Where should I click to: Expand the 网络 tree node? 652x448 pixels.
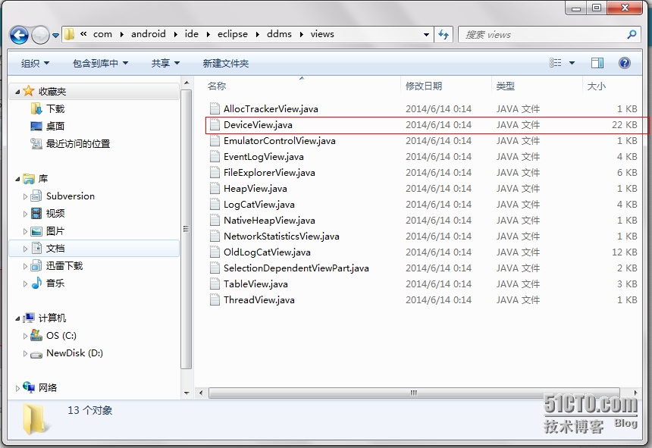click(17, 388)
